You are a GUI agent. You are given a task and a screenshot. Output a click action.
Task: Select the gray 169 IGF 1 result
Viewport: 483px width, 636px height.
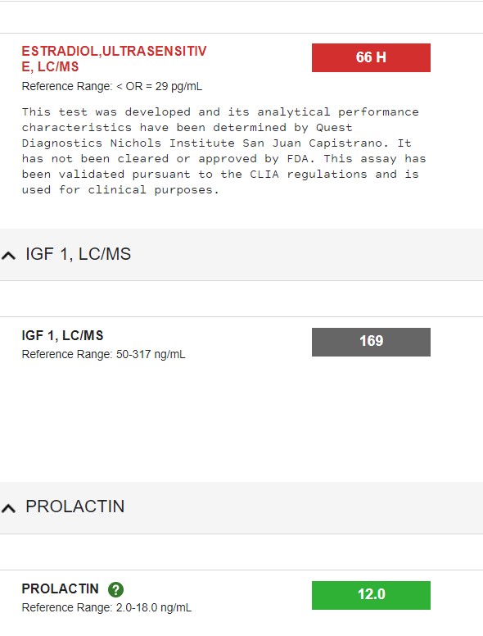tap(371, 342)
